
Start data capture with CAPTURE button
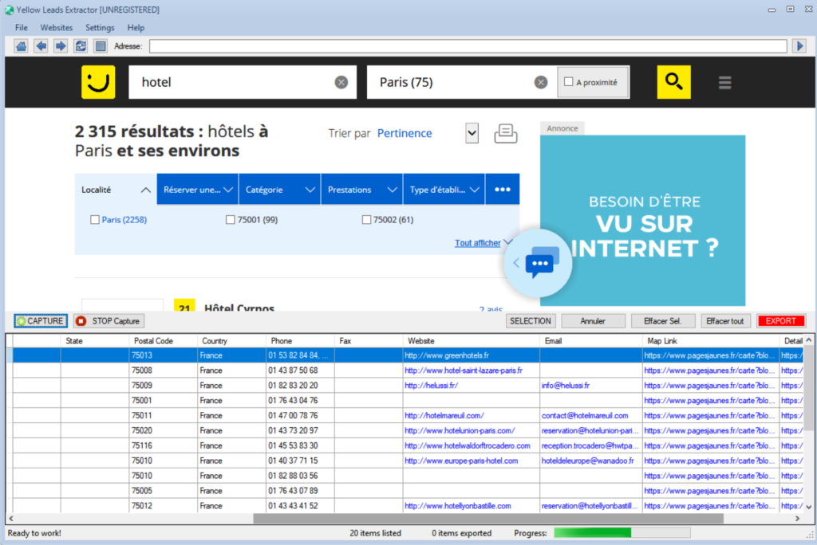pos(41,321)
